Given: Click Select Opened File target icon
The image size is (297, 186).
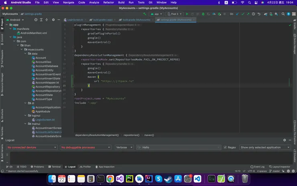Looking at the screenshot, I should click(x=36, y=20).
